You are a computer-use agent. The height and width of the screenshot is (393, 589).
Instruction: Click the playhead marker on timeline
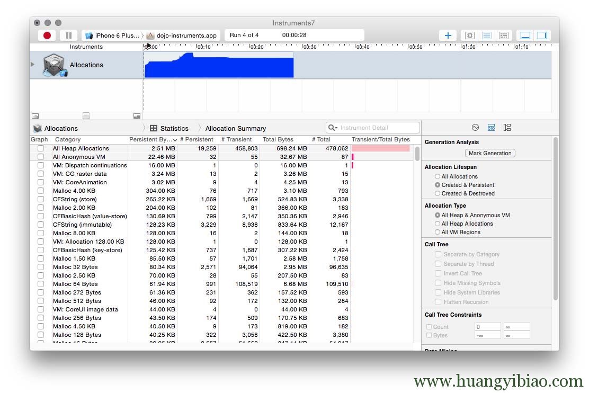point(148,46)
